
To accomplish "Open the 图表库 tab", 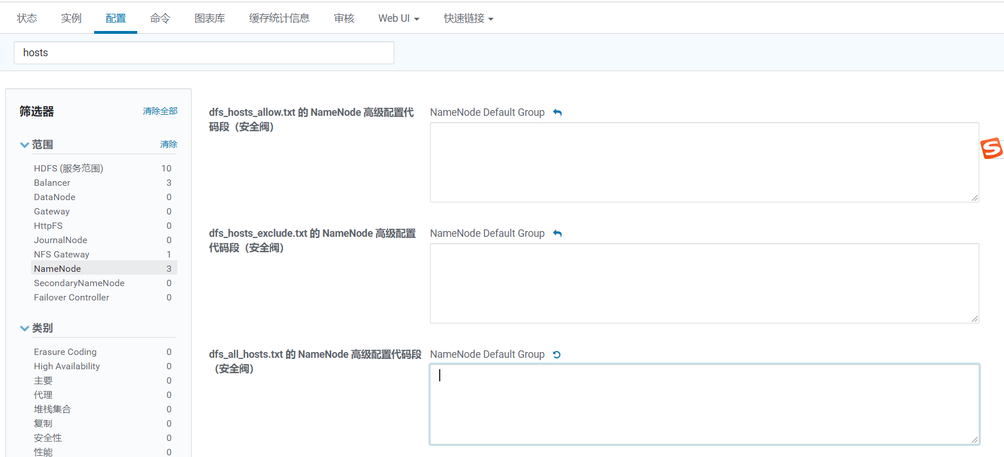I will (x=210, y=18).
